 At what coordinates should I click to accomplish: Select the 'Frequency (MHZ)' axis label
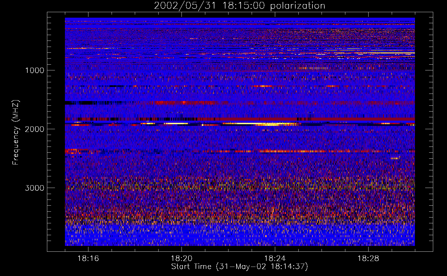pos(16,132)
